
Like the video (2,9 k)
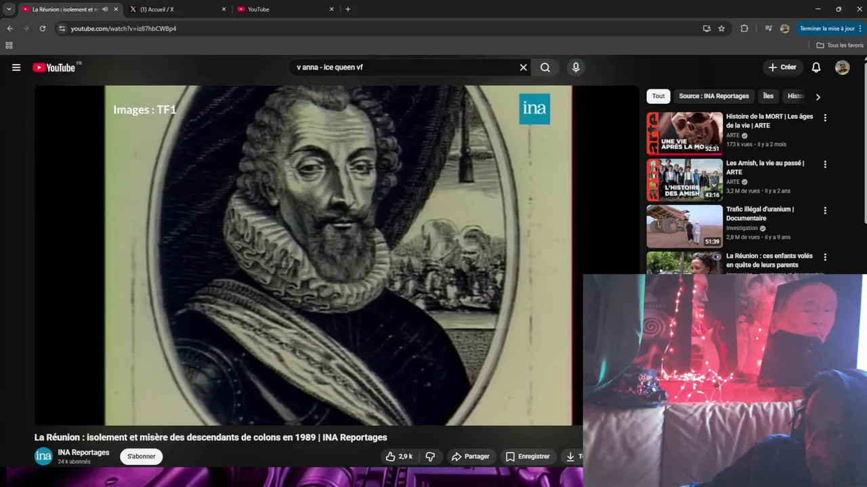(399, 457)
